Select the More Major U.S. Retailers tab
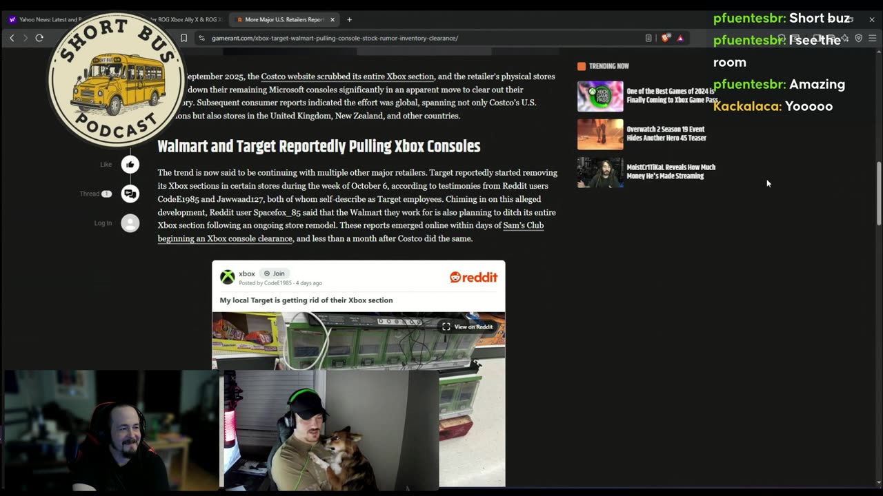 283,19
